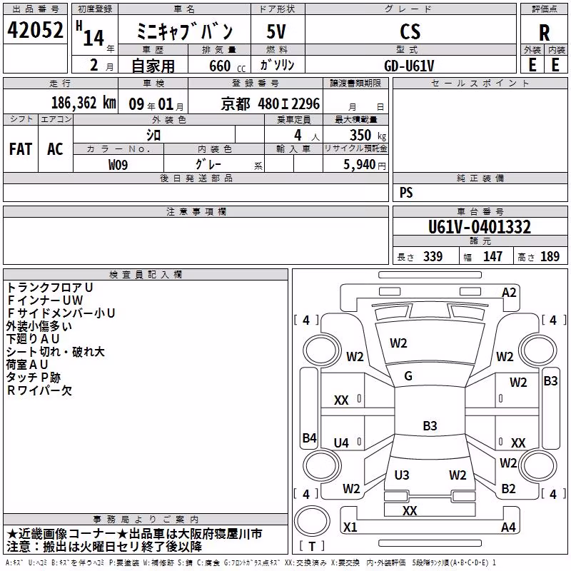This screenshot has width=571, height=571.
Task: Click the B3 mark on the roof
Action: [x=430, y=425]
